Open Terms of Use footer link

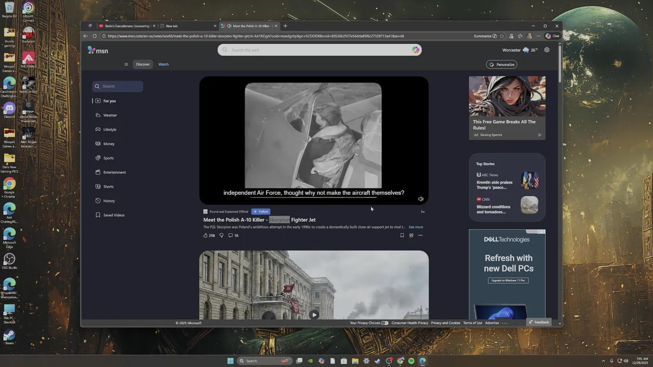[472, 323]
